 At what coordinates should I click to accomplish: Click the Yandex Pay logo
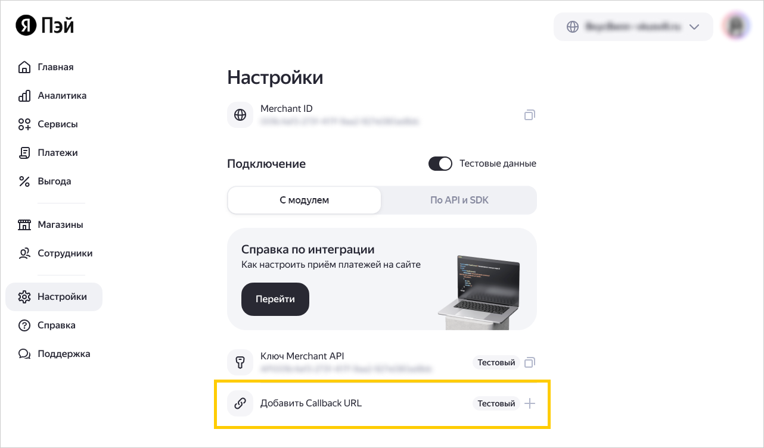[45, 26]
